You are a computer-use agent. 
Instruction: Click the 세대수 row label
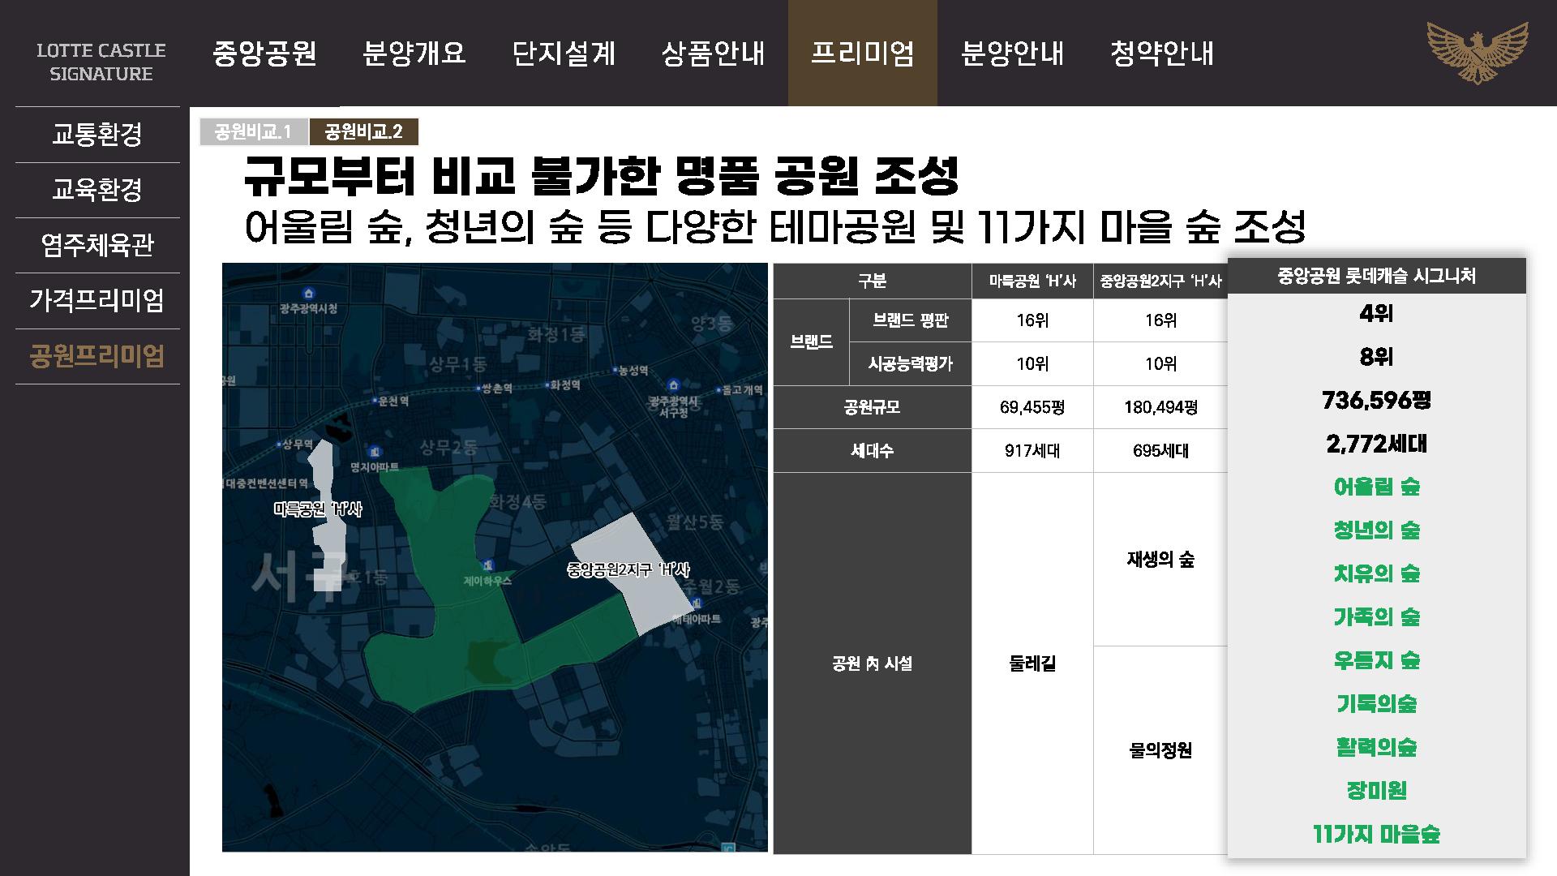[x=873, y=451]
